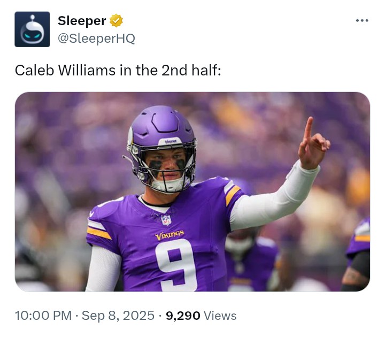Open the attached Vikings quarterback photo
The image size is (385, 337).
[x=192, y=192]
